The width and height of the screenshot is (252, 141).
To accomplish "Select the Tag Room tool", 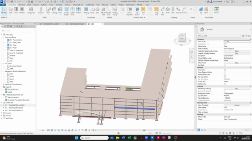I will coord(137,11).
